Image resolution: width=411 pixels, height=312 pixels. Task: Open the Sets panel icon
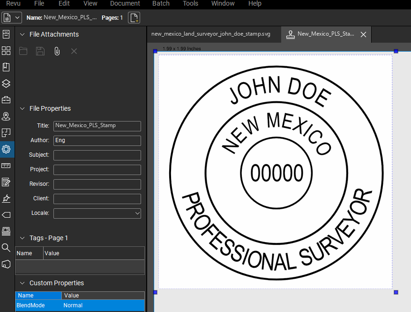click(x=6, y=231)
